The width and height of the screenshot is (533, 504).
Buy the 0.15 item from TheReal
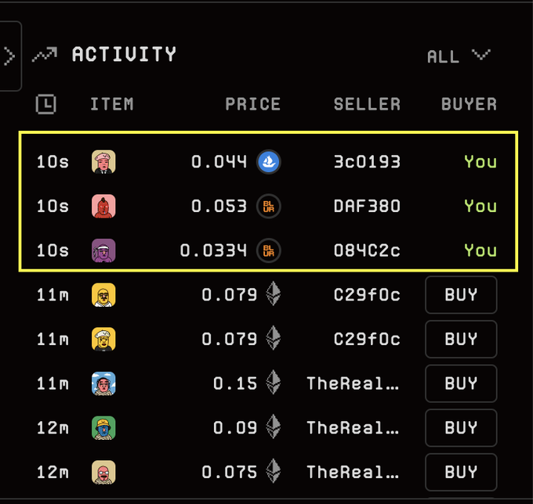(x=461, y=383)
